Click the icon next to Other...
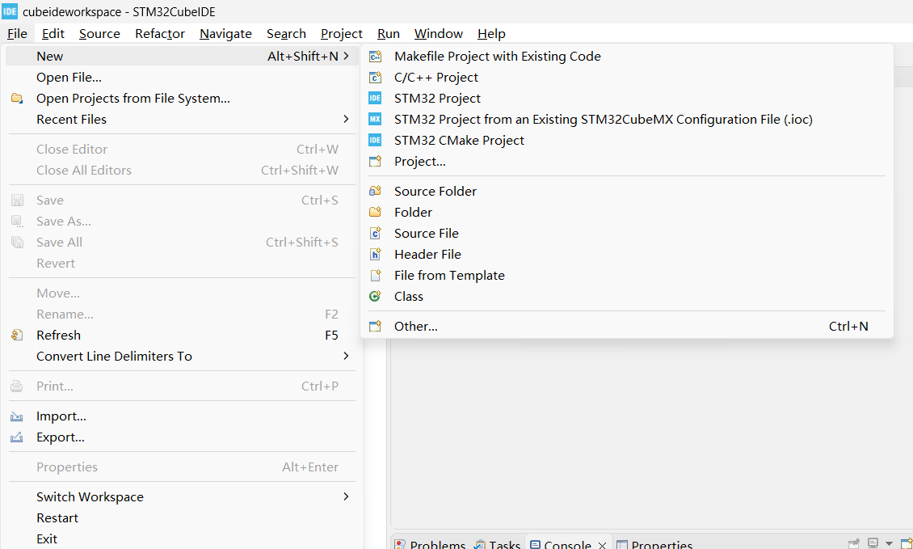This screenshot has height=549, width=913. click(x=375, y=327)
